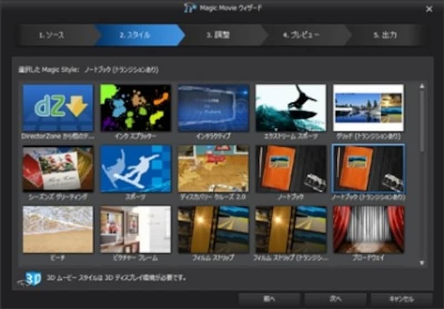Pick the スポーツ snowboarder style thumbnail
Image resolution: width=444 pixels, height=309 pixels.
pos(135,169)
